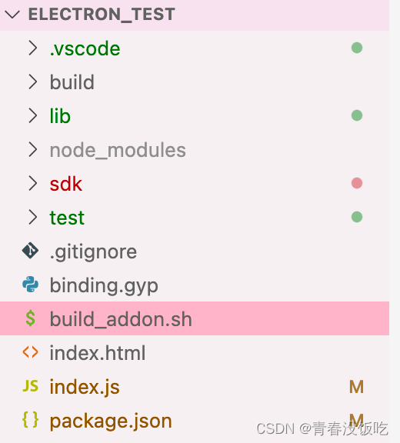Select the index.html file
The image size is (400, 443).
98,353
